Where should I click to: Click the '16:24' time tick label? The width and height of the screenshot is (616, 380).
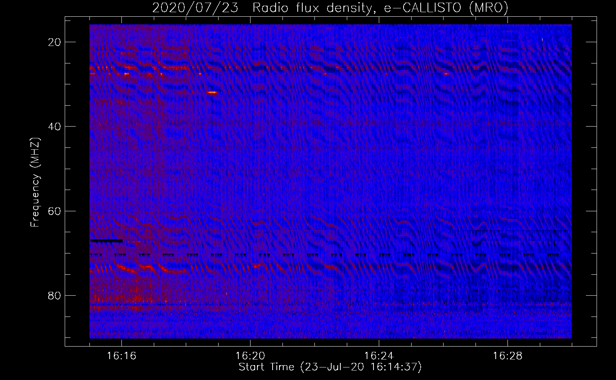pyautogui.click(x=379, y=356)
